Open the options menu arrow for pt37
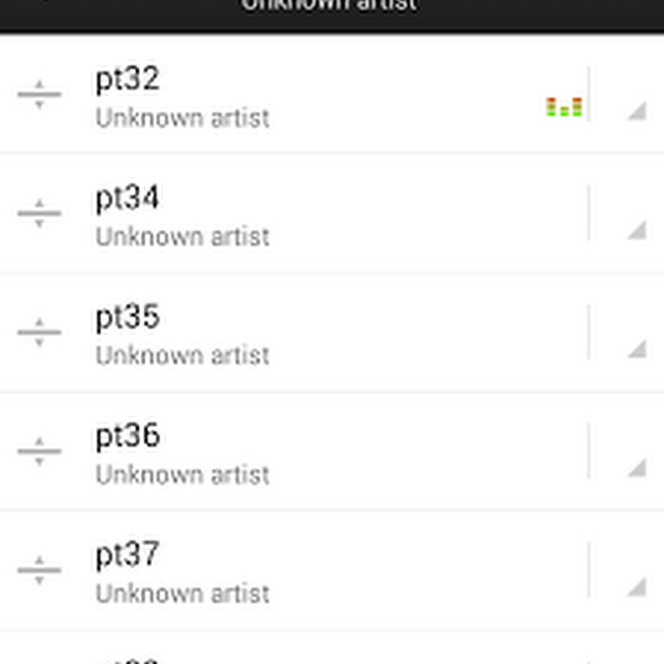This screenshot has height=664, width=664. [x=636, y=587]
